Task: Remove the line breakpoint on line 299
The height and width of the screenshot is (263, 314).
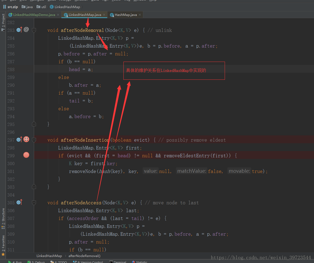Action: click(x=26, y=155)
